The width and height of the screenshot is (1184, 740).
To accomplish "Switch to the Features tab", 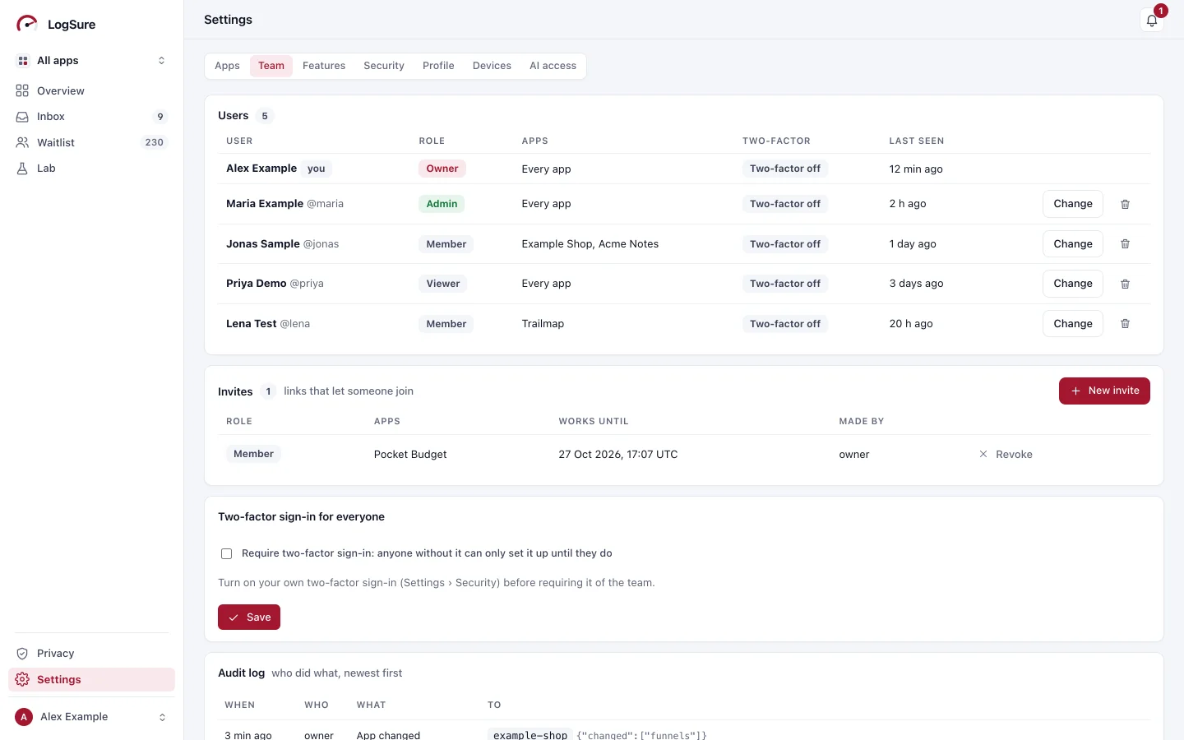I will (324, 66).
